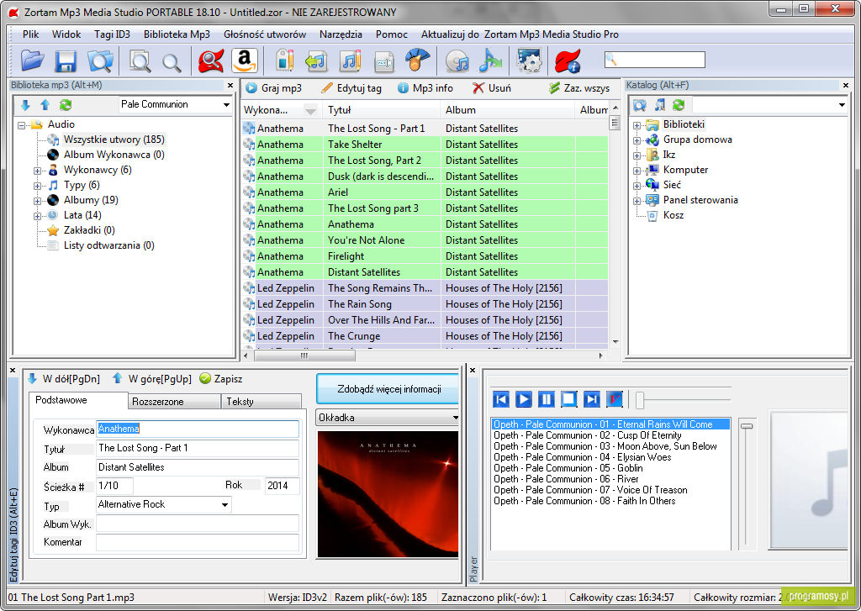
Task: Stop playback in the player
Action: coord(569,399)
